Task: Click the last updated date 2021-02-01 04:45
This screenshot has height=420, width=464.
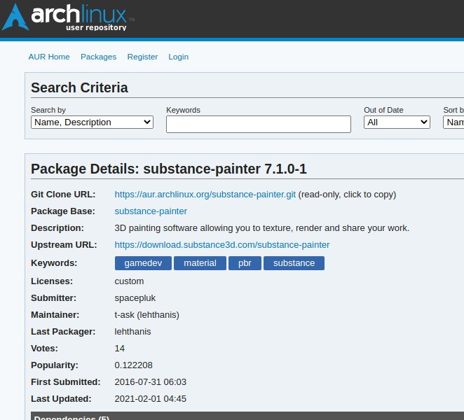Action: tap(150, 399)
